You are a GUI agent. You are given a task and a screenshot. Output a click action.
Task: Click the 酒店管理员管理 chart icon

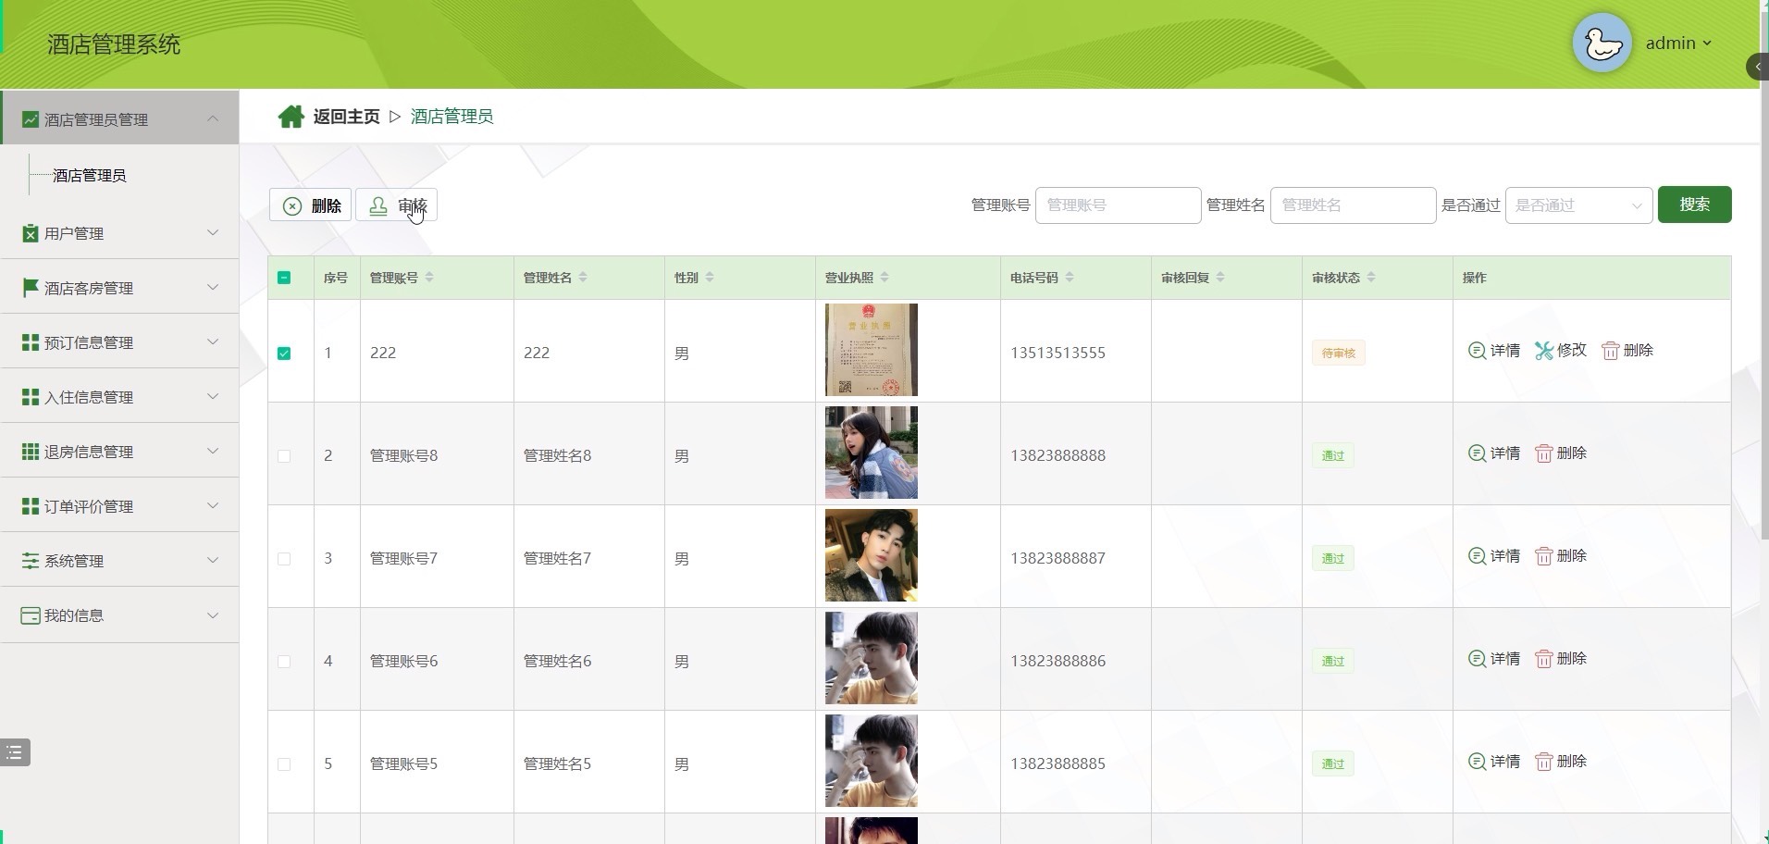point(31,119)
